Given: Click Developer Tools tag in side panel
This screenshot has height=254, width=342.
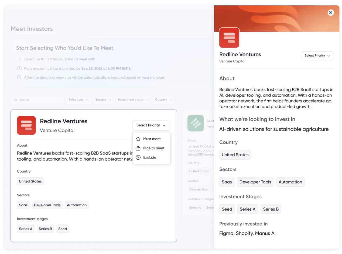Looking at the screenshot, I should click(x=255, y=182).
